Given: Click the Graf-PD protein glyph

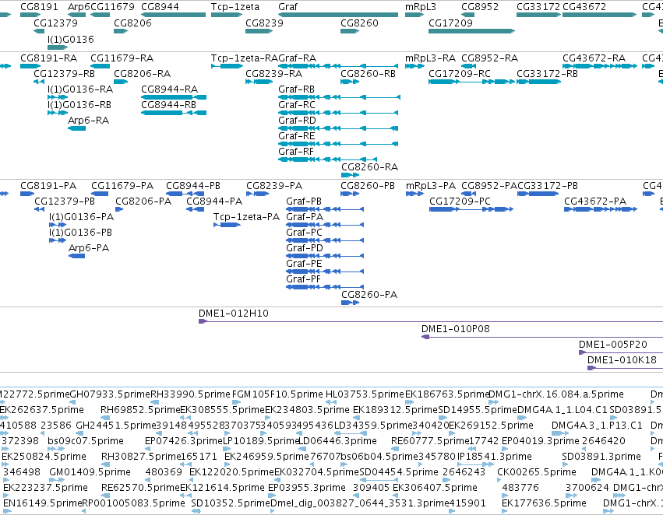Looking at the screenshot, I should [325, 256].
